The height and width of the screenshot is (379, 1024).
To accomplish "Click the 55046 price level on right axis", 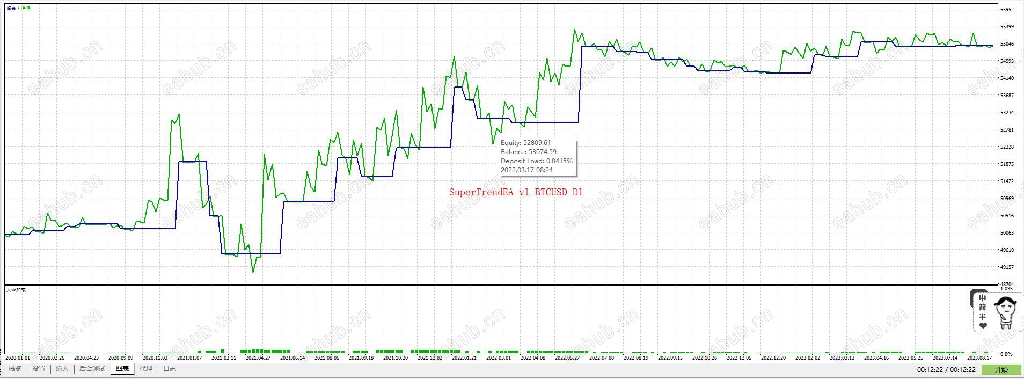I will click(x=1007, y=44).
